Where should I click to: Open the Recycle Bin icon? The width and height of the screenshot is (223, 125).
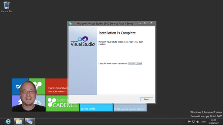7,7
